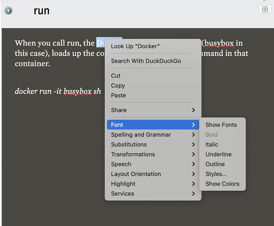Click the round T icon beside the title
The height and width of the screenshot is (226, 274).
[9, 11]
